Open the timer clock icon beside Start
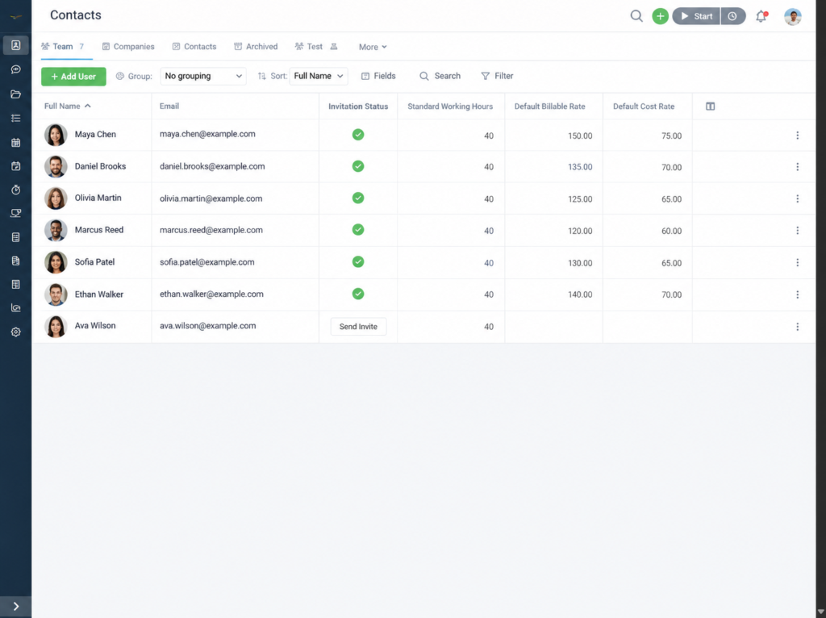Viewport: 826px width, 618px height. point(732,16)
